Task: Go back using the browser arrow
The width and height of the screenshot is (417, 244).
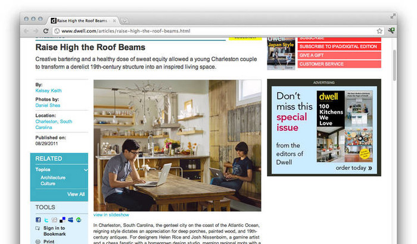Action: 27,31
